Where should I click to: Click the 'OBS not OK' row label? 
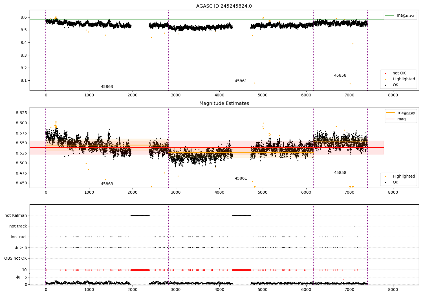coord(16,259)
